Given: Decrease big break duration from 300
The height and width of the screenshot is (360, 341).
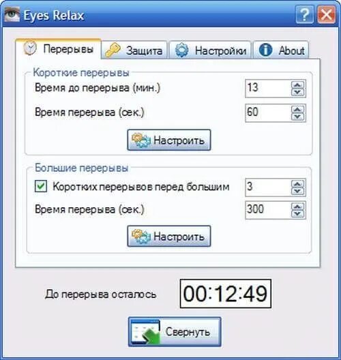Looking at the screenshot, I should pos(297,214).
